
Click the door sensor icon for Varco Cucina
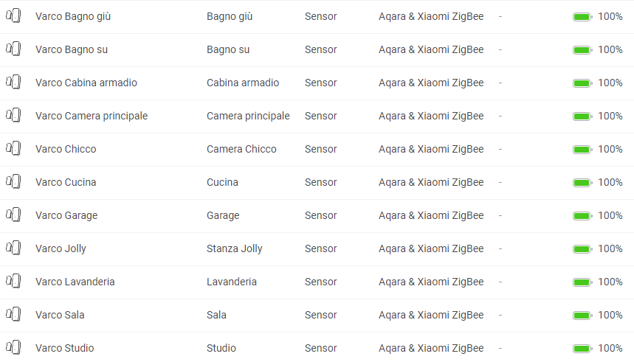click(13, 182)
